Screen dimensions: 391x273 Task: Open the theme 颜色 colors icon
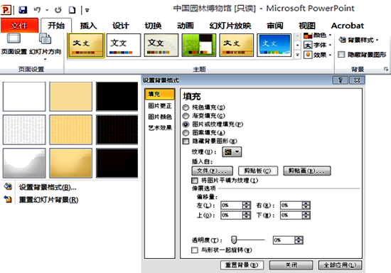pos(308,36)
